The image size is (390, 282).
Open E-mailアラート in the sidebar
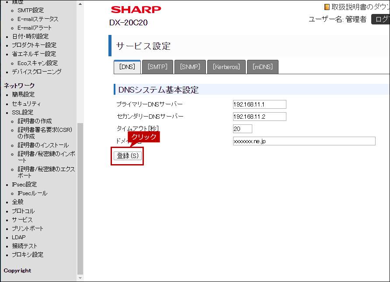pyautogui.click(x=35, y=28)
